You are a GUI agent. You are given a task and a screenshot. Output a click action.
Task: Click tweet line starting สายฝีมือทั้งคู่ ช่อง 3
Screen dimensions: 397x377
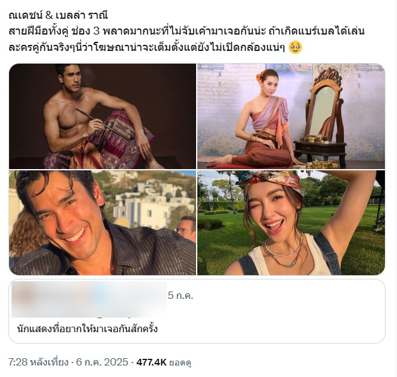[186, 32]
